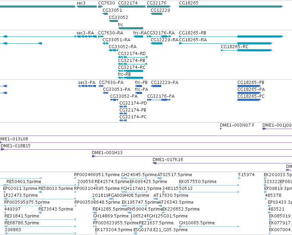The image size is (292, 235).
Task: Click the RE31841.5prime EST label
Action: (22, 216)
